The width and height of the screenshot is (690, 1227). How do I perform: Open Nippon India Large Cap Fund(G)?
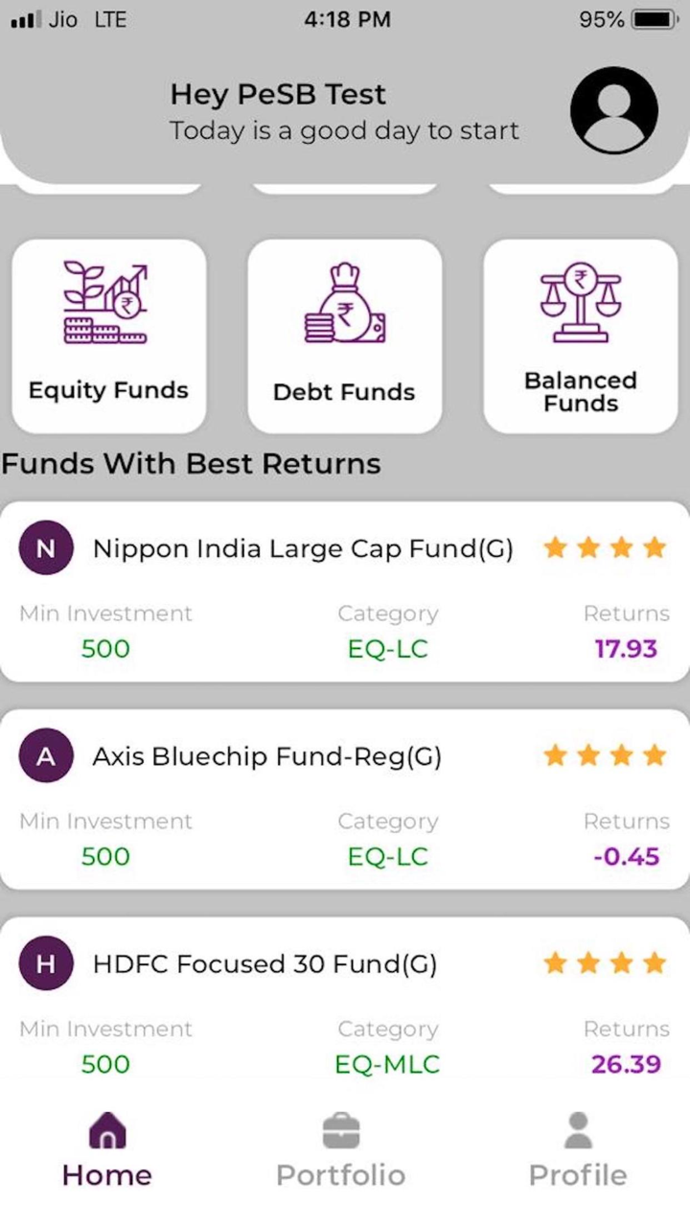coord(303,548)
